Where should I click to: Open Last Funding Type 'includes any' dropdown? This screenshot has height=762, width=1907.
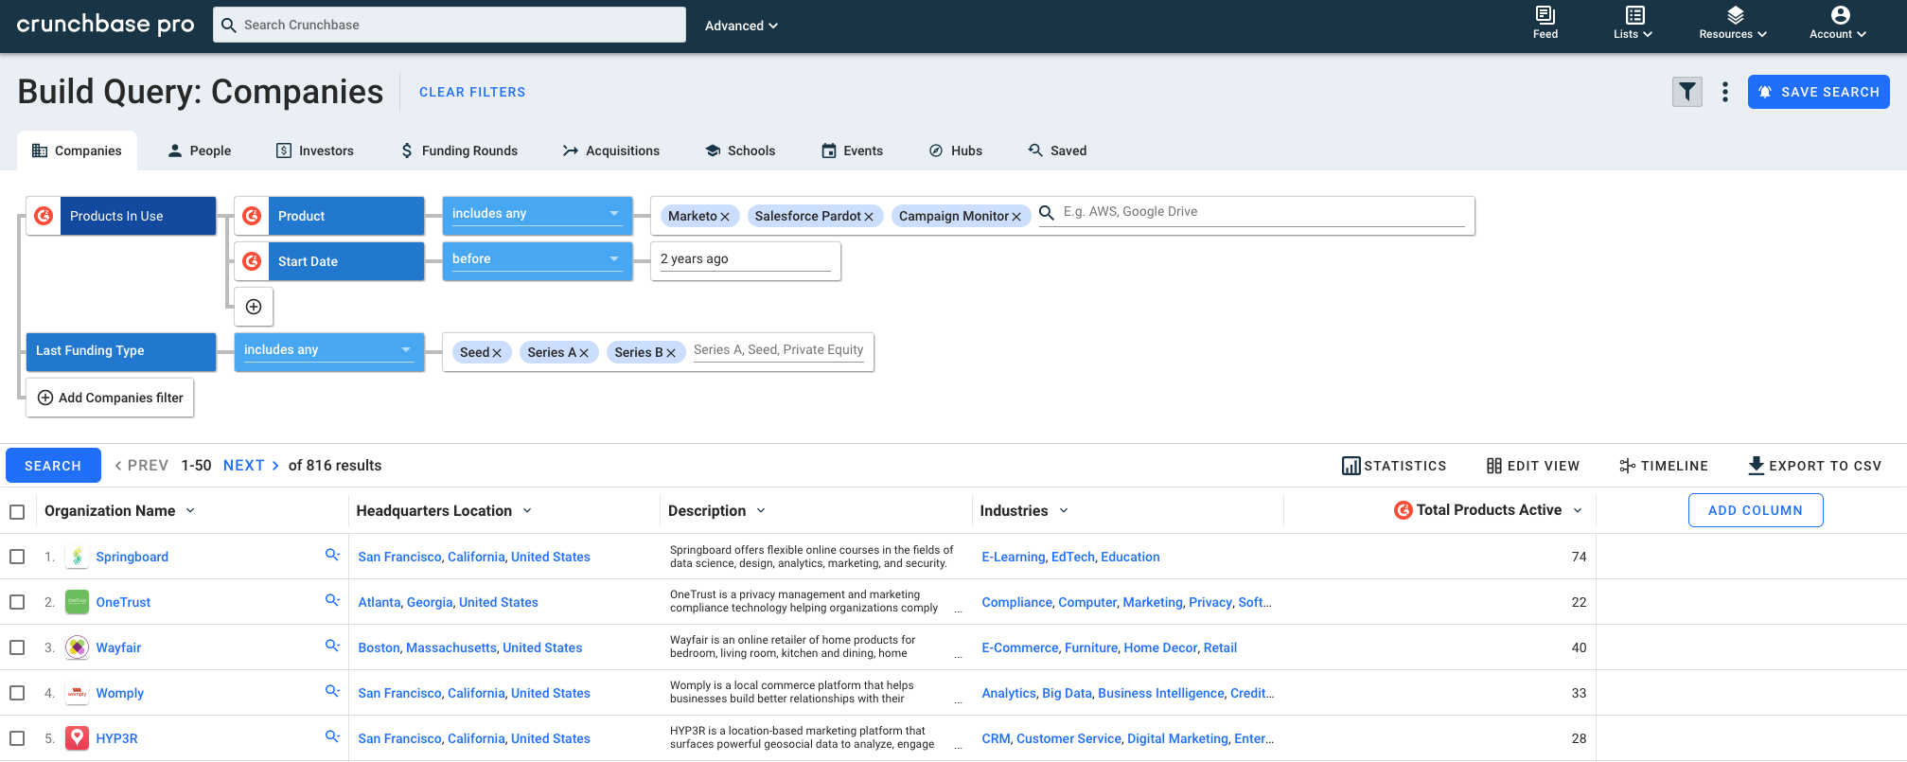(328, 351)
